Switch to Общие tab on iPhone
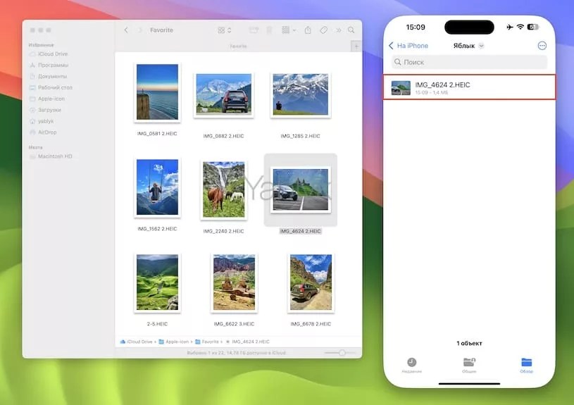This screenshot has height=405, width=574. 469,365
